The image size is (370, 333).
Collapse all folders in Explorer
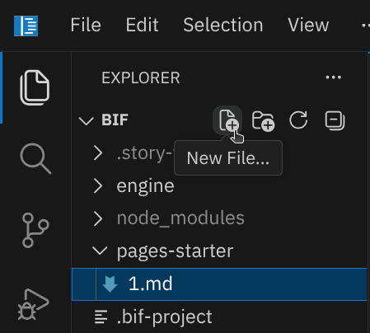335,120
